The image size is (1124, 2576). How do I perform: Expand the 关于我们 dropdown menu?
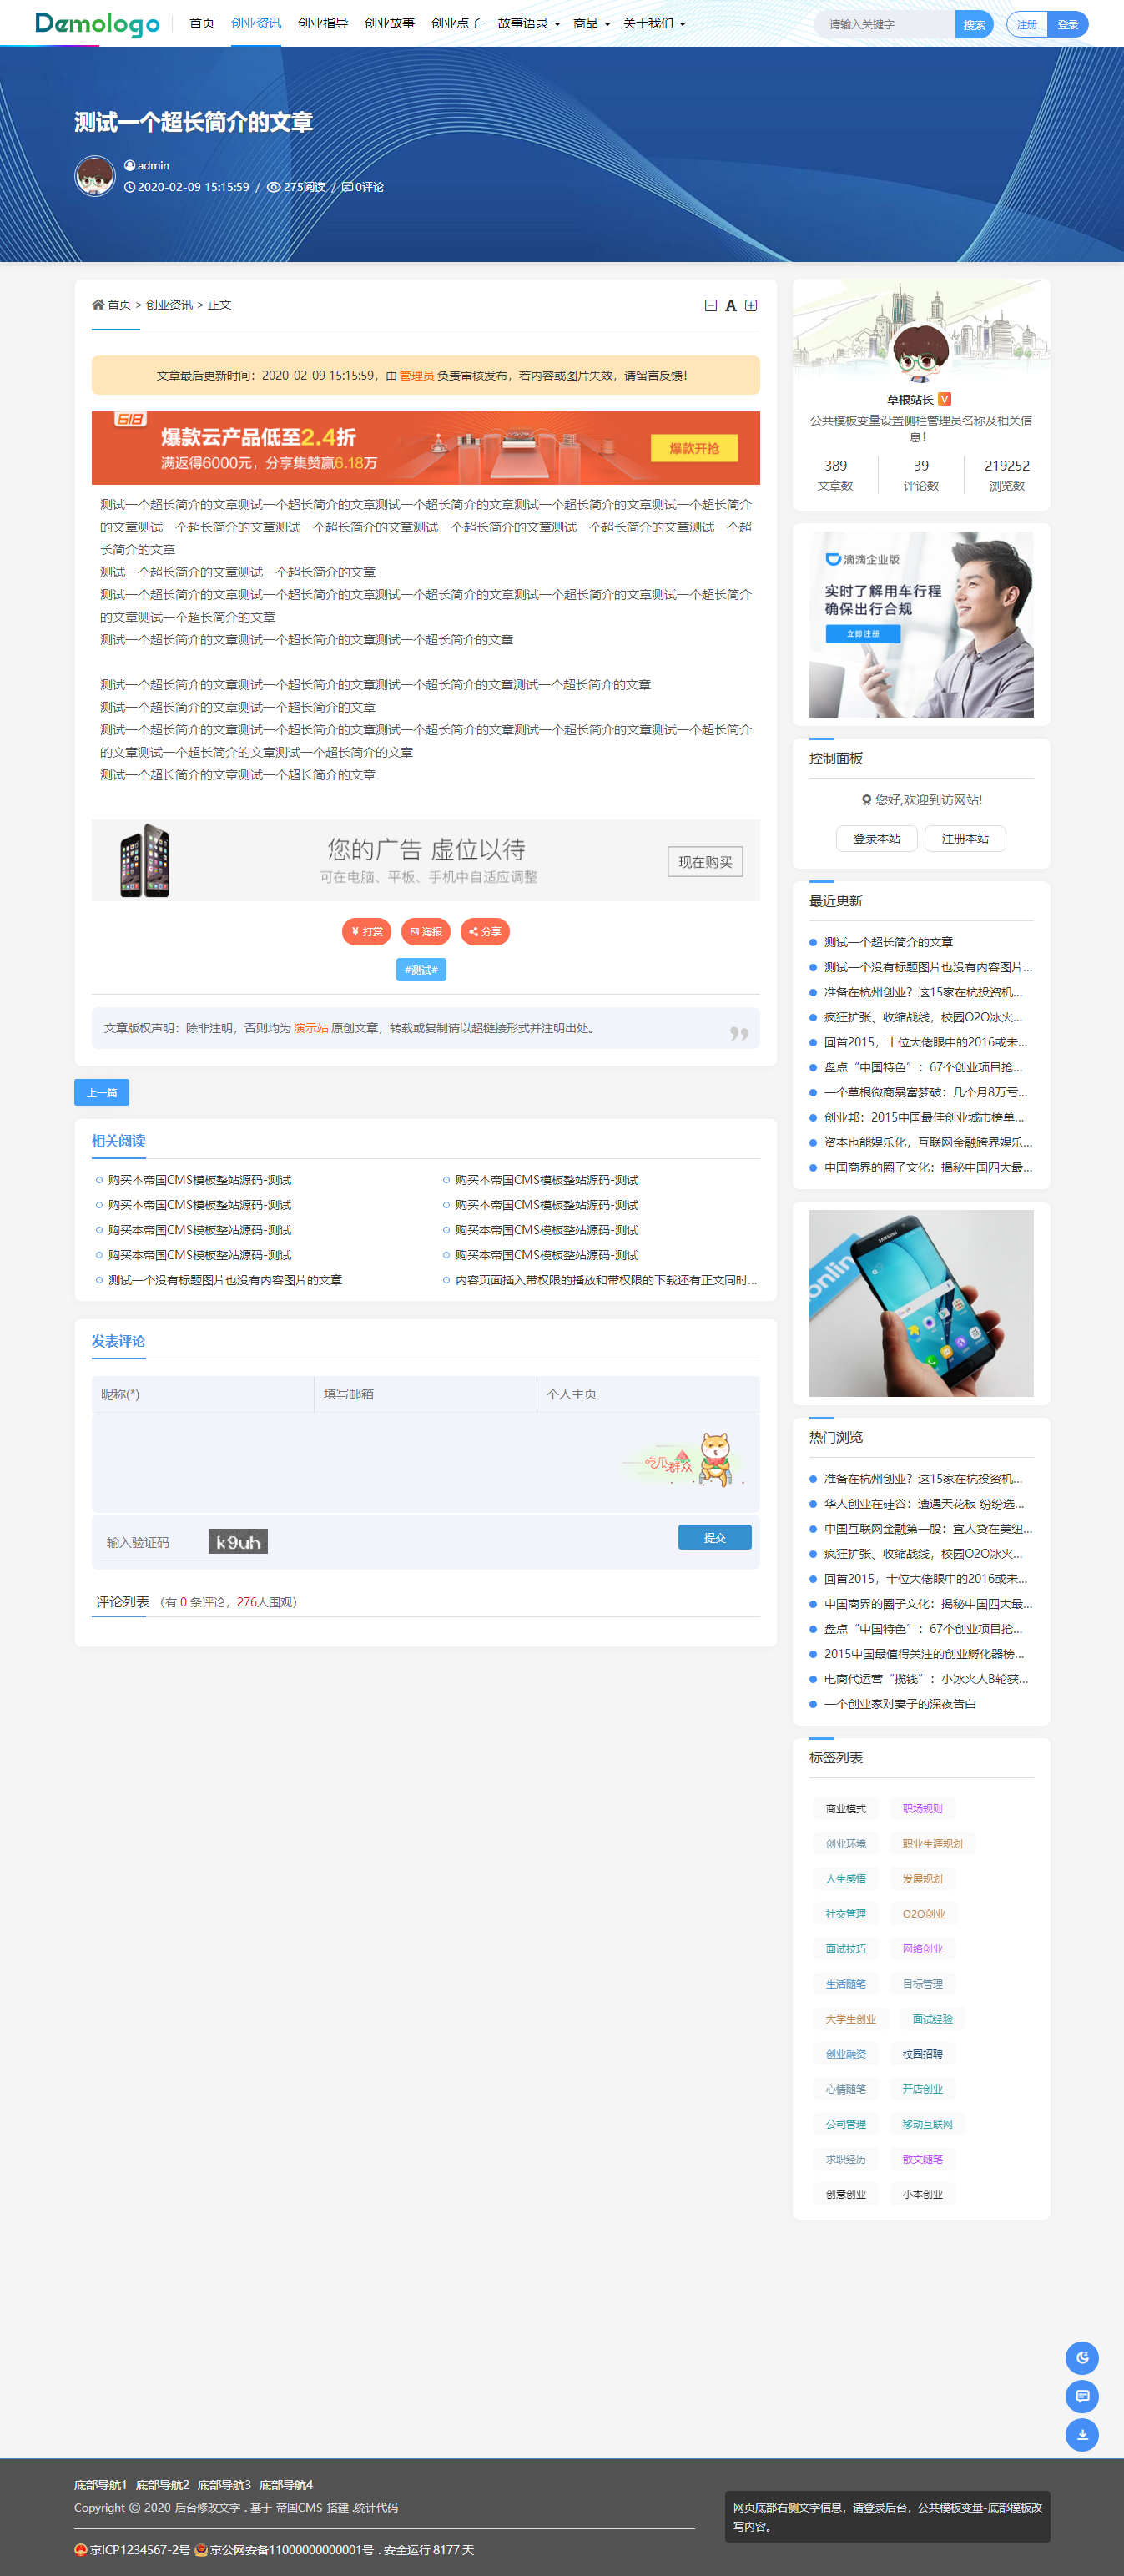click(x=654, y=23)
